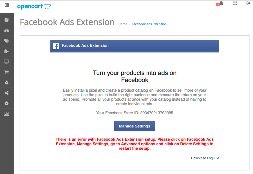Click the Facebook Ads Extension page title
Viewport: 253px width, 174px height.
pyautogui.click(x=67, y=22)
